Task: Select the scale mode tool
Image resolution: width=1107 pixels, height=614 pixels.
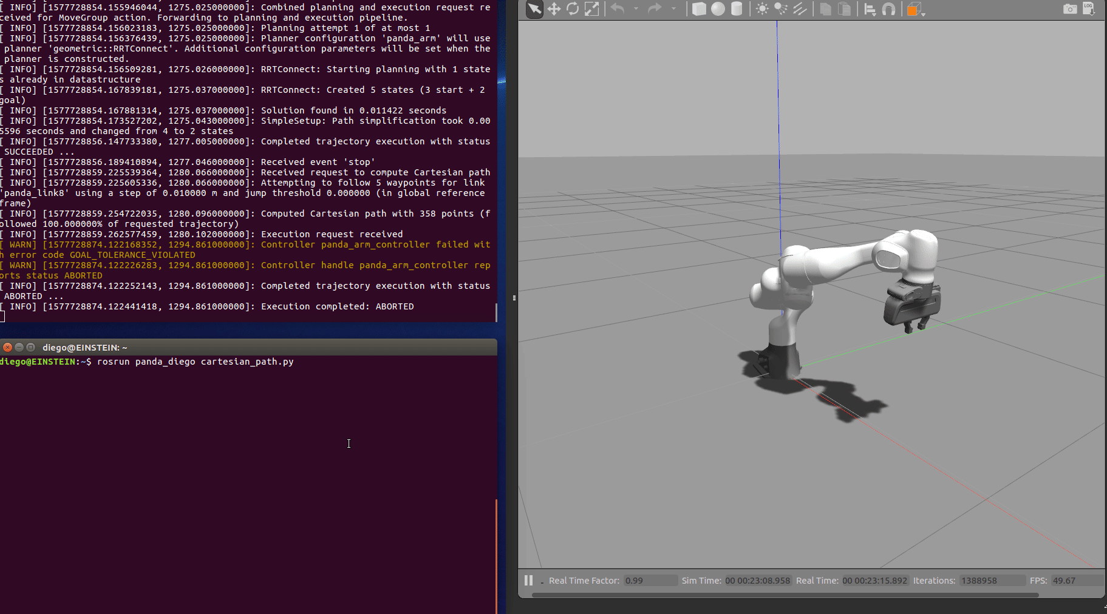Action: (591, 9)
